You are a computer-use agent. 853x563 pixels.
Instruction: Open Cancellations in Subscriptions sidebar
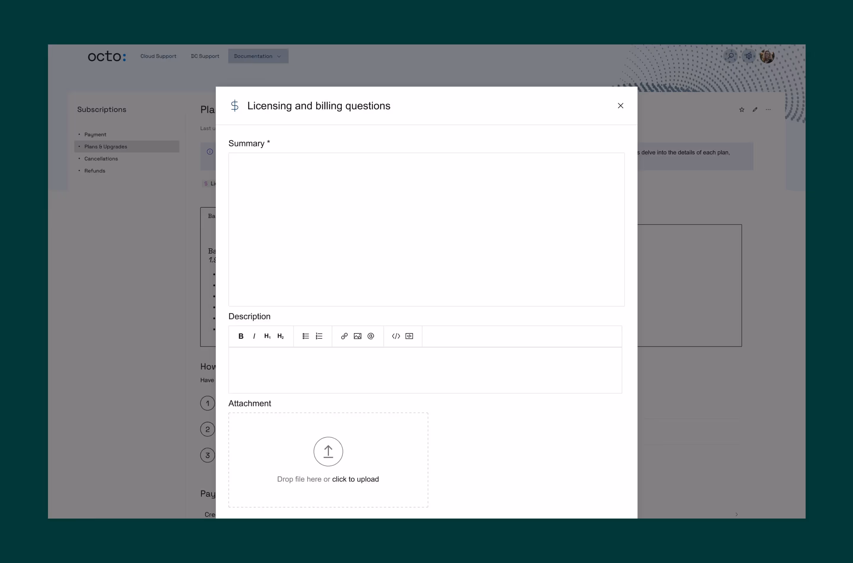coord(101,159)
